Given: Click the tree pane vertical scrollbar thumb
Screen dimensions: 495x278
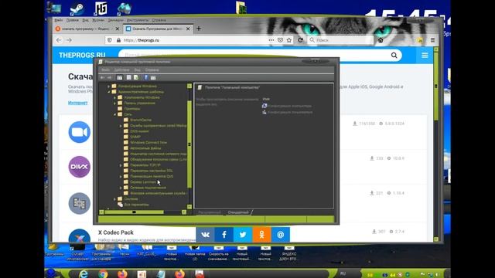Looking at the screenshot, I should [x=189, y=144].
